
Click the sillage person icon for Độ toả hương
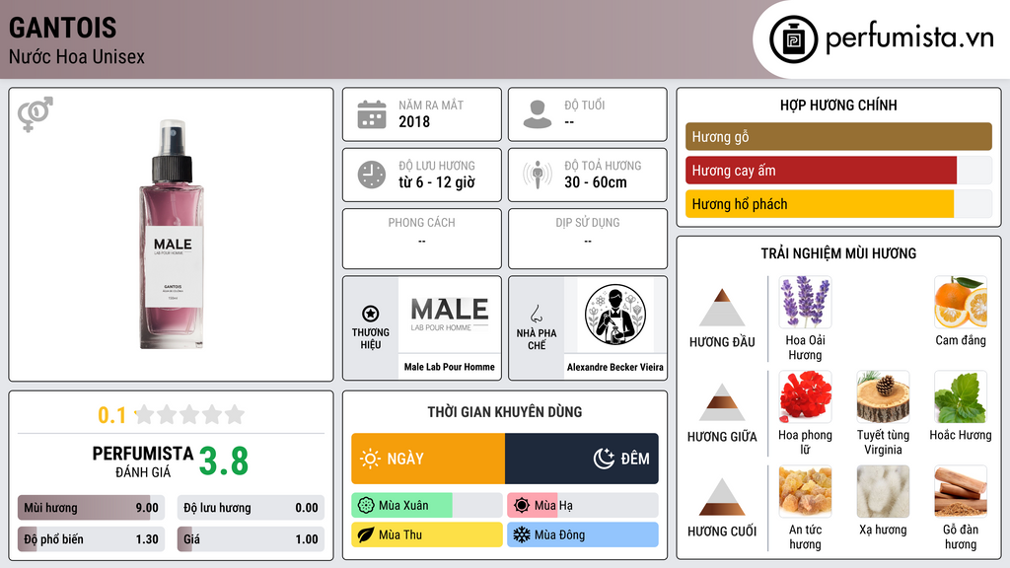(538, 175)
